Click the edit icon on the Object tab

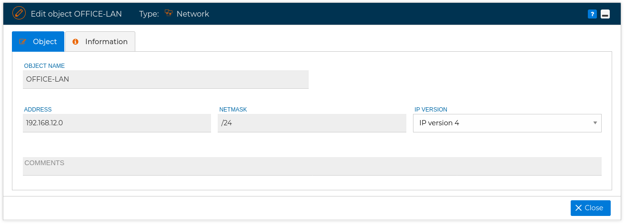[23, 42]
